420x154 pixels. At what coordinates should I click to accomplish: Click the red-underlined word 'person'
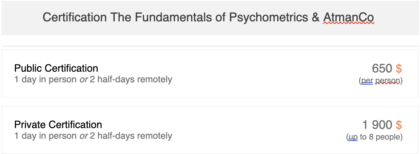coord(388,80)
